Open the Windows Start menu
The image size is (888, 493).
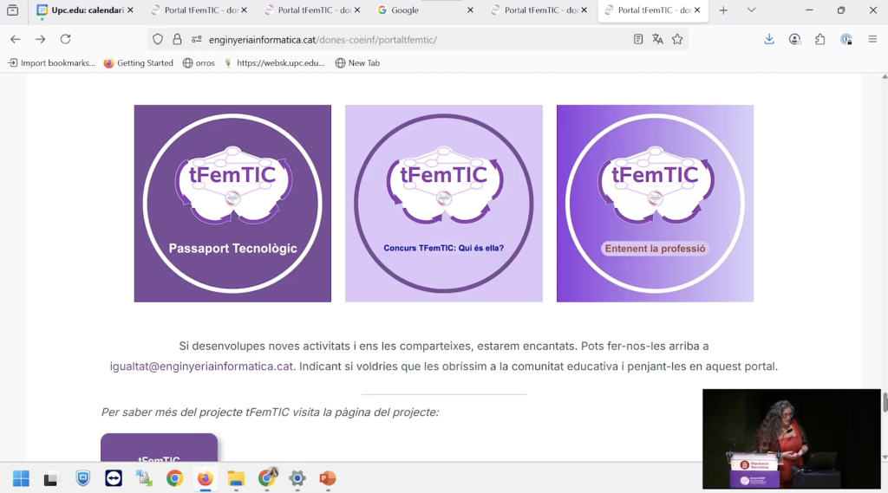coord(21,478)
